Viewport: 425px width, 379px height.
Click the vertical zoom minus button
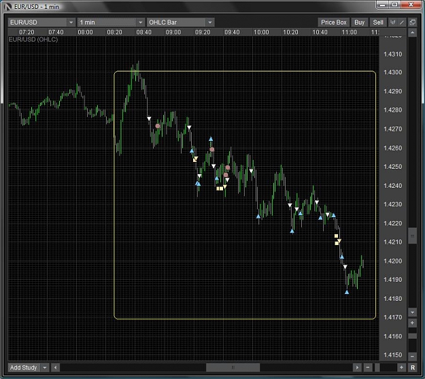click(412, 357)
